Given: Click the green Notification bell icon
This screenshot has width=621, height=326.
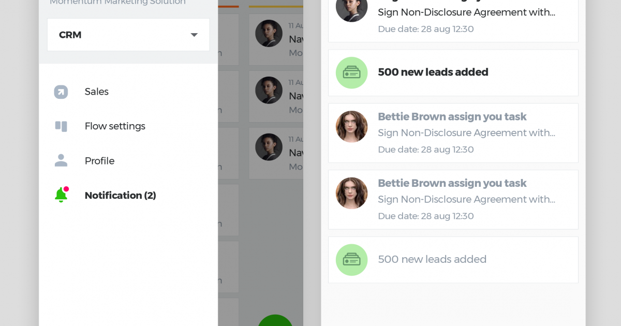Looking at the screenshot, I should [61, 195].
